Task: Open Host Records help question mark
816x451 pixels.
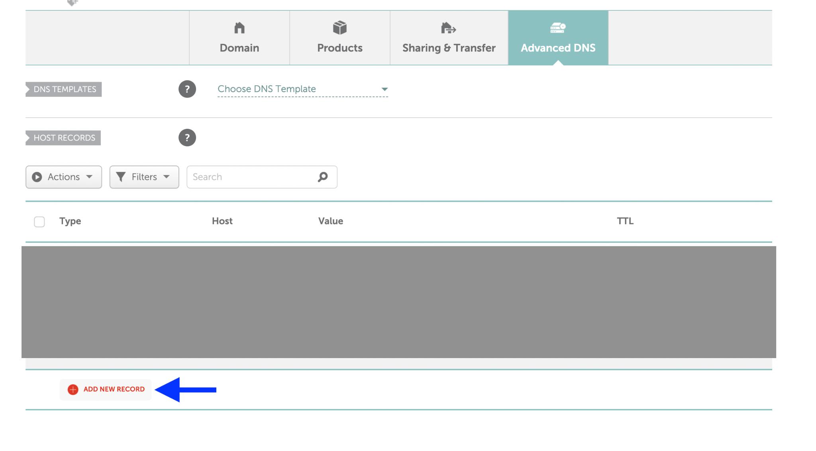Action: click(x=187, y=138)
